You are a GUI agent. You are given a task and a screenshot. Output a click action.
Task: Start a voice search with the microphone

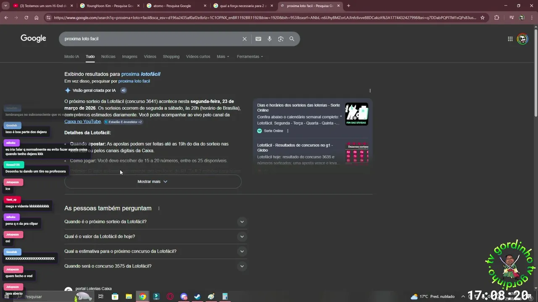269,39
